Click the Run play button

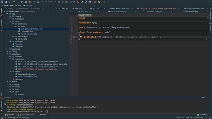tap(55, 2)
